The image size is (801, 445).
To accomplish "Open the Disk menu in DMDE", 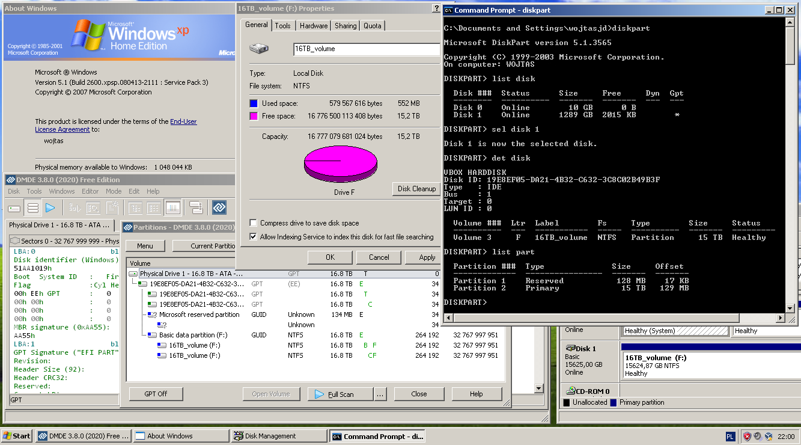I will pyautogui.click(x=14, y=191).
